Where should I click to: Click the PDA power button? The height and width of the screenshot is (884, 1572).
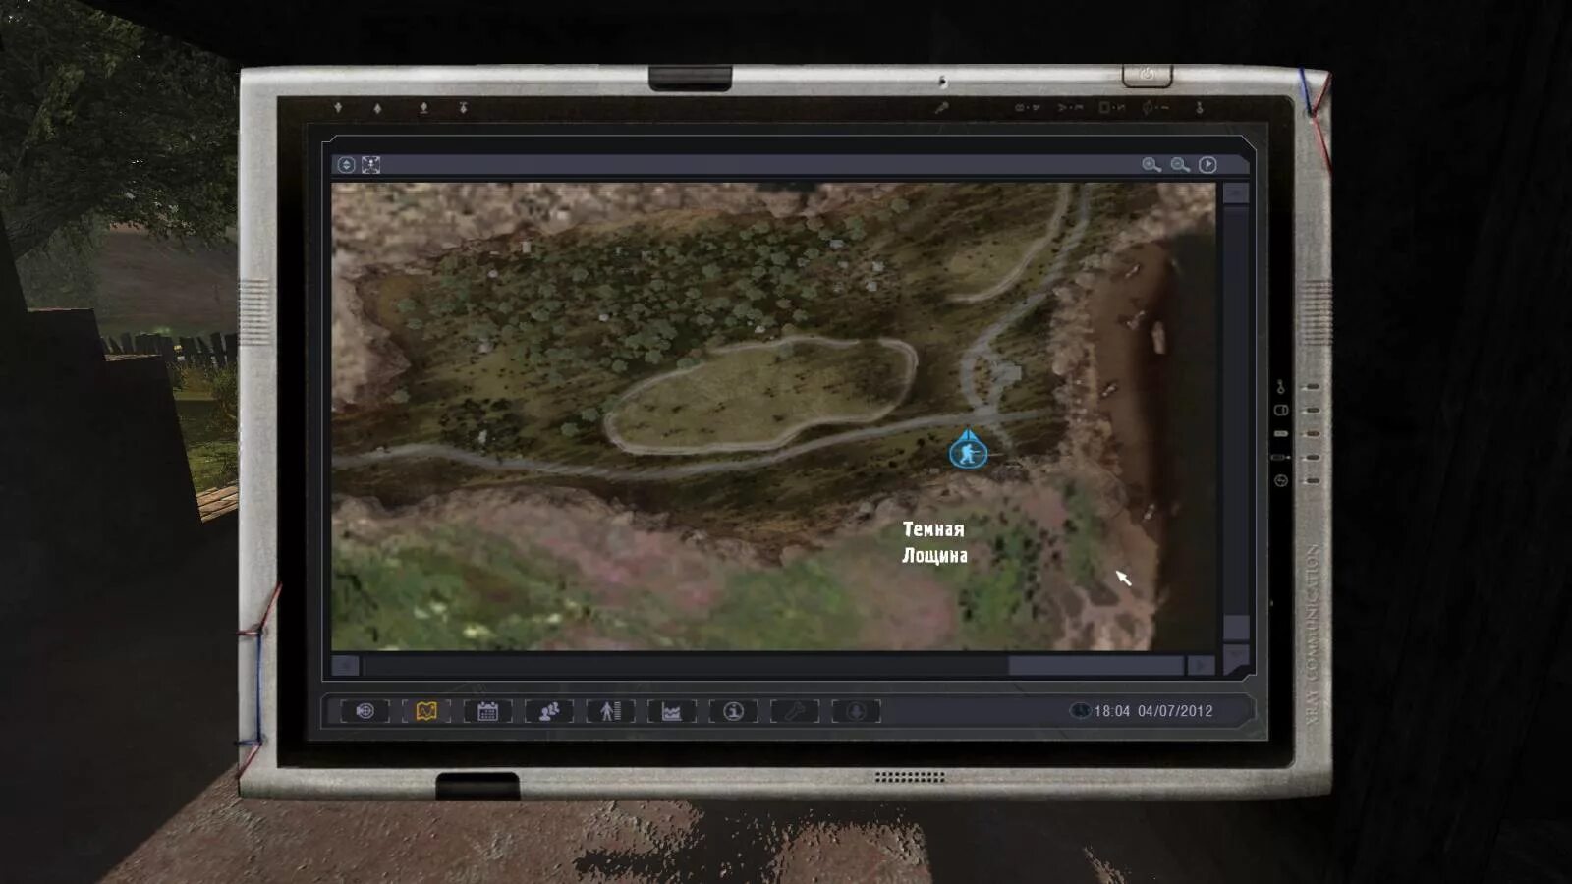pyautogui.click(x=1147, y=75)
